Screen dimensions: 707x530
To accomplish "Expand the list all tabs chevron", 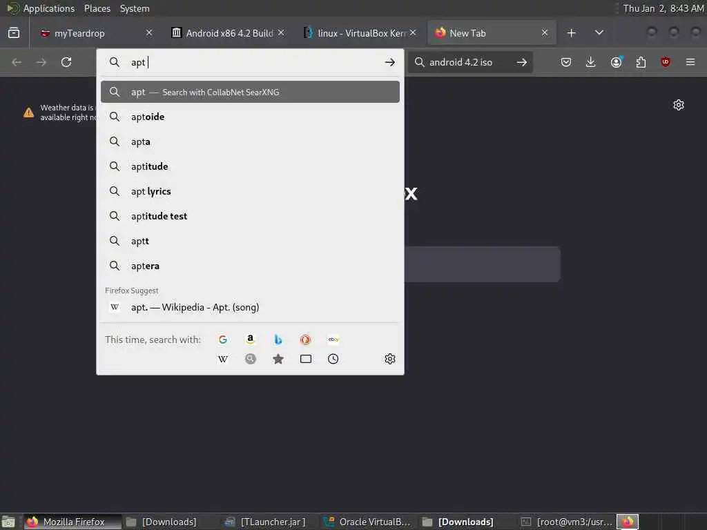I will (x=599, y=33).
